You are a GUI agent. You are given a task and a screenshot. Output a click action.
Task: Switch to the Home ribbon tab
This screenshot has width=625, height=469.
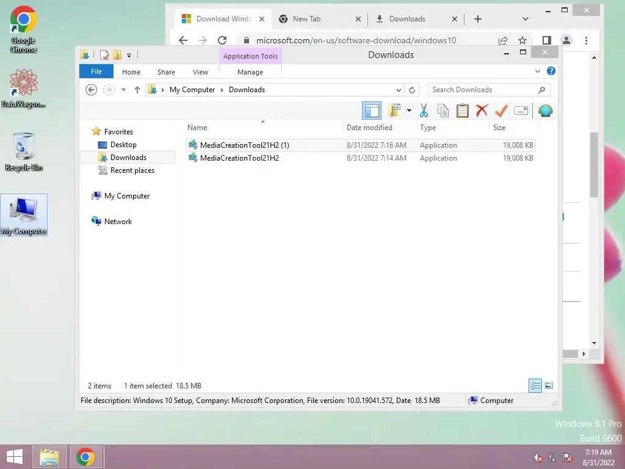(131, 72)
